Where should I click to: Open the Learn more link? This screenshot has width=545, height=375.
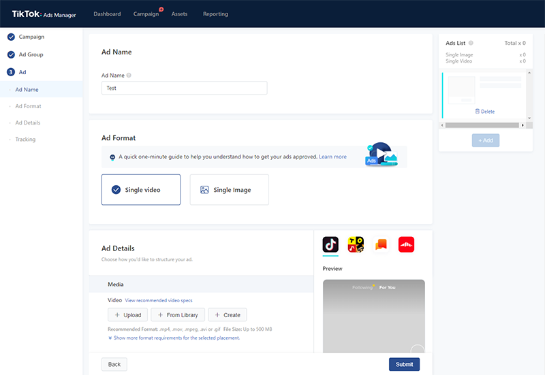[x=332, y=157]
